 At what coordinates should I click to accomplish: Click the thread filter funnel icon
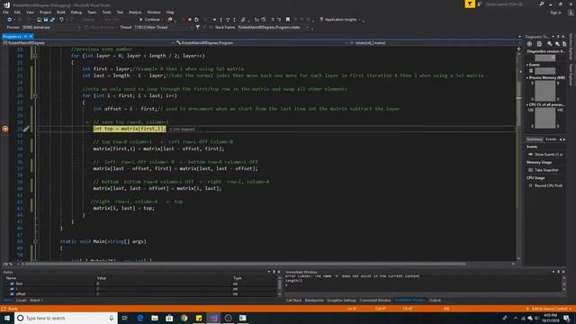pos(198,27)
